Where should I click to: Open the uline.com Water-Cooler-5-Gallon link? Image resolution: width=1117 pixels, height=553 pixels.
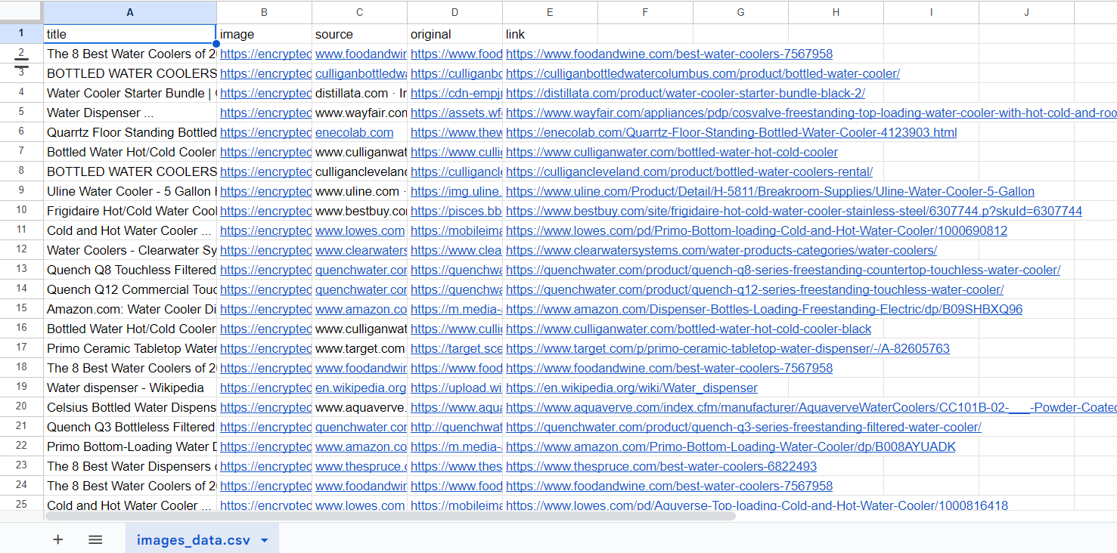pos(770,191)
